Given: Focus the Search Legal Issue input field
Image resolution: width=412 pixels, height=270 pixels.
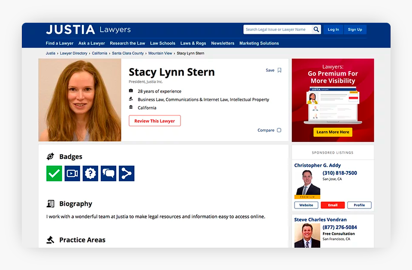Looking at the screenshot, I should 277,30.
